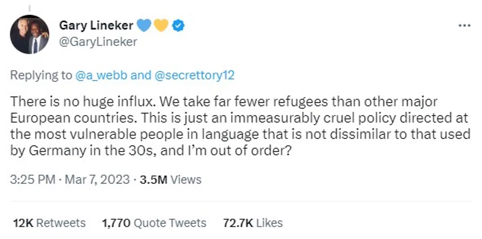Click the Gary Lineker display name

(x=96, y=25)
